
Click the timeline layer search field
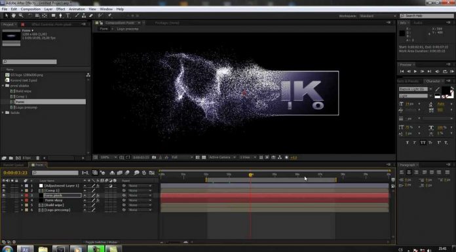[x=55, y=173]
